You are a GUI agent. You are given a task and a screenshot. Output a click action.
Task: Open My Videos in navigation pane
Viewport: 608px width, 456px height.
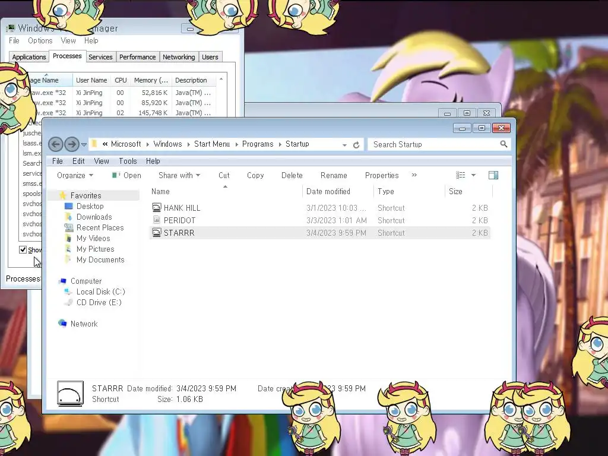coord(93,238)
